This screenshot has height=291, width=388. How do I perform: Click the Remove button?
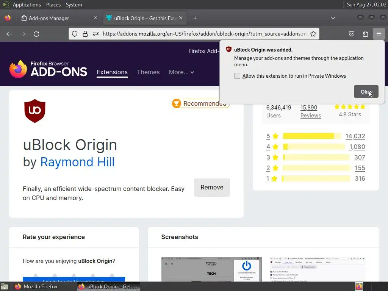(x=212, y=187)
